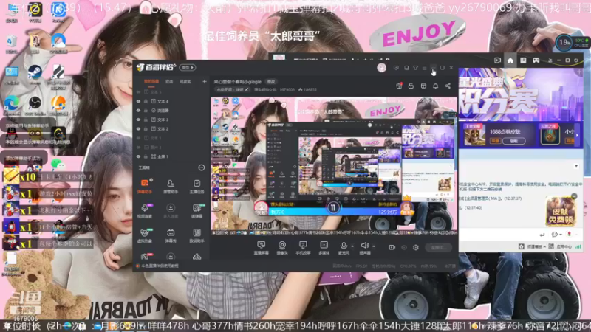
Task: Expand the speaker options arrow
Action: [374, 246]
